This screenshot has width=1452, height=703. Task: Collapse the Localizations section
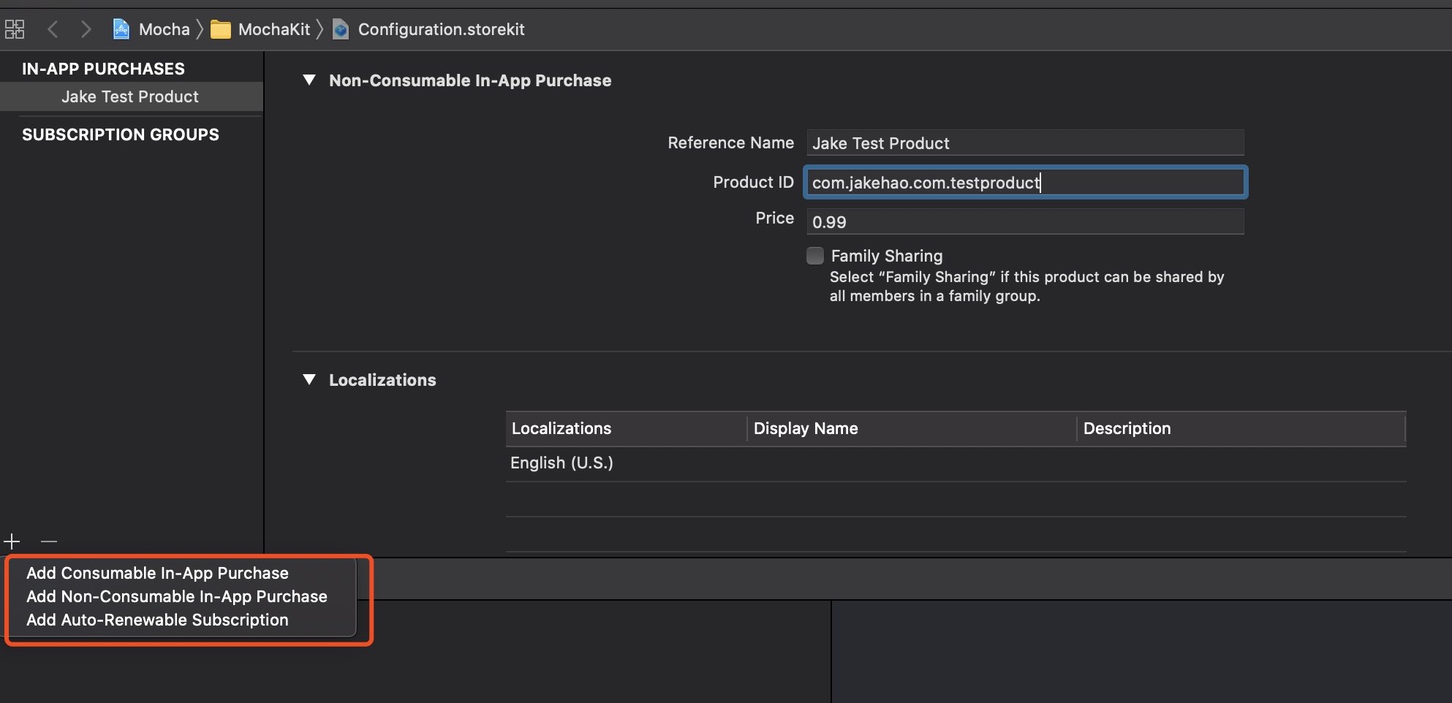pos(309,380)
